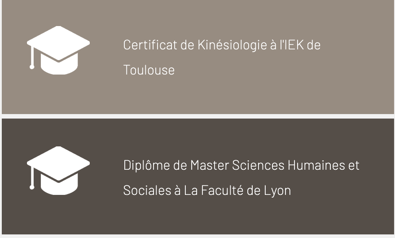Click the "Sociales à La Faculté de Lyon" line
This screenshot has width=395, height=238.
point(207,190)
